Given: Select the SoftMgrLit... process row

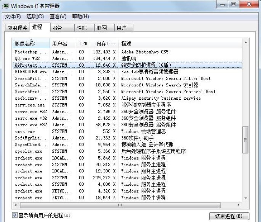Looking at the screenshot, I should pyautogui.click(x=127, y=138).
